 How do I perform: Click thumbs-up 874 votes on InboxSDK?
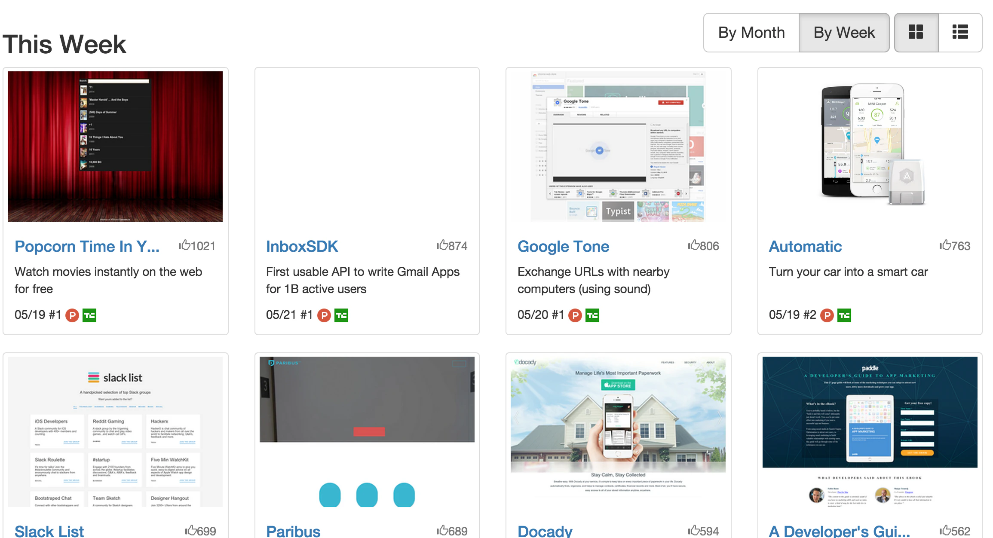pos(452,246)
